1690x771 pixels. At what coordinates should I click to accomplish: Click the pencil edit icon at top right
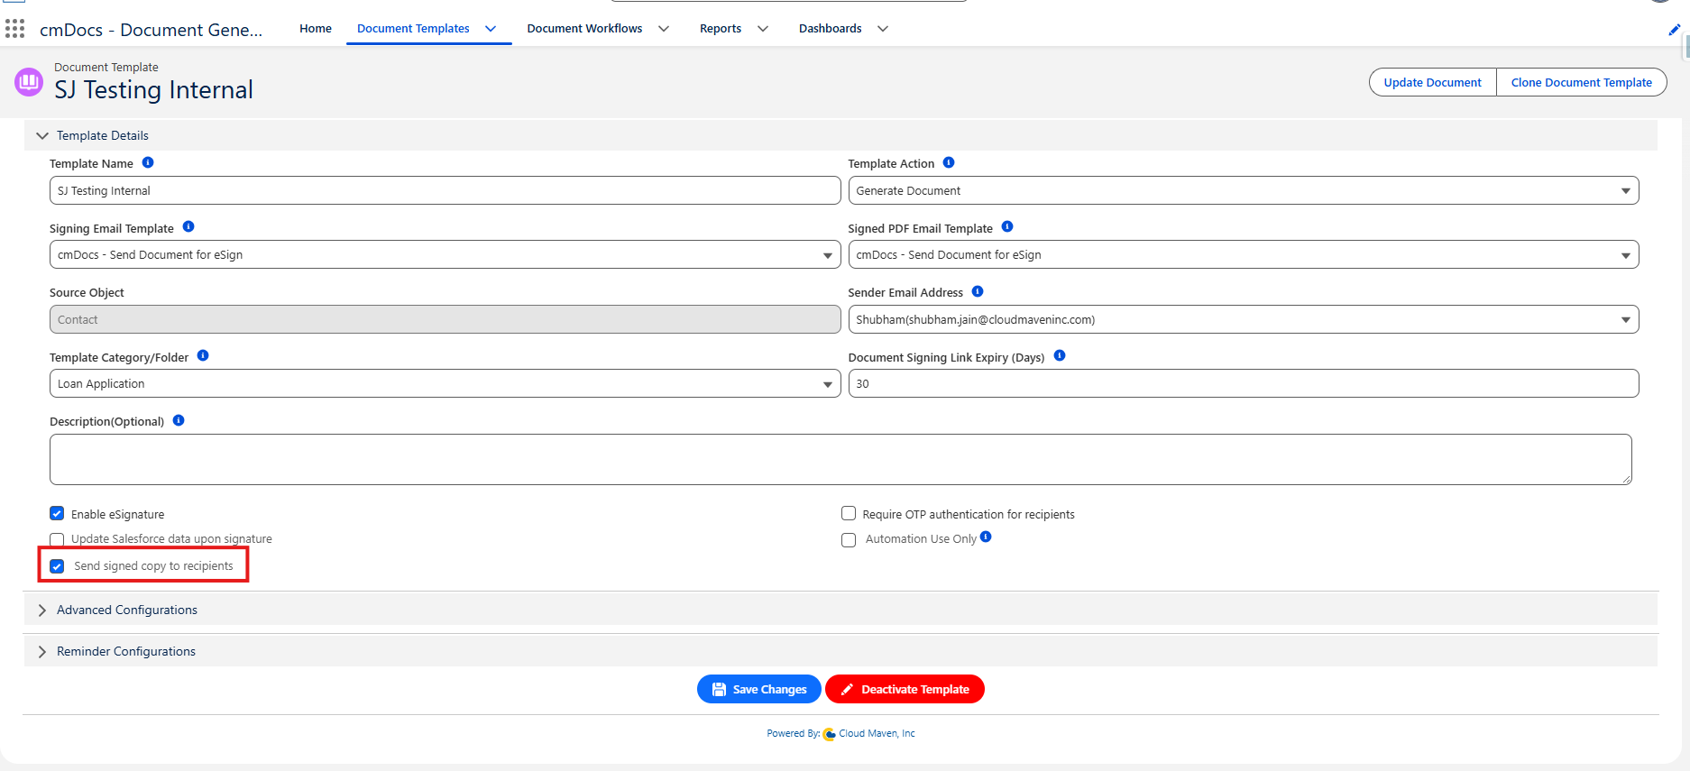[1674, 30]
